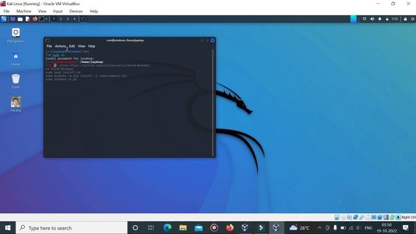The width and height of the screenshot is (416, 234).
Task: Click the display icon in Kali system tray
Action: 365,19
